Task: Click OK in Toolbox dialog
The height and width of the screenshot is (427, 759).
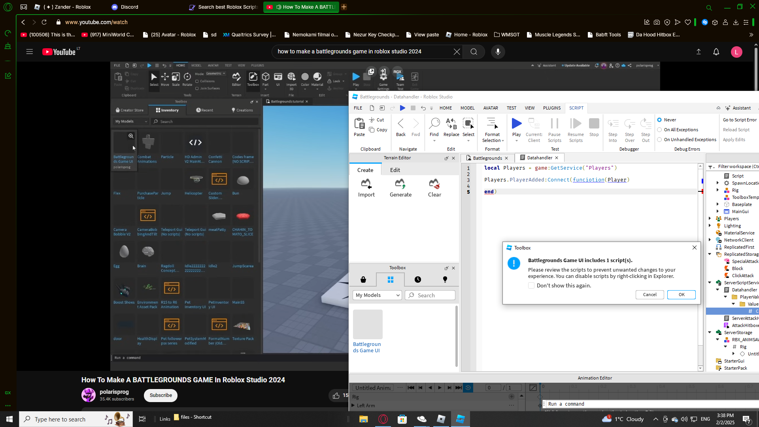Action: (x=681, y=295)
